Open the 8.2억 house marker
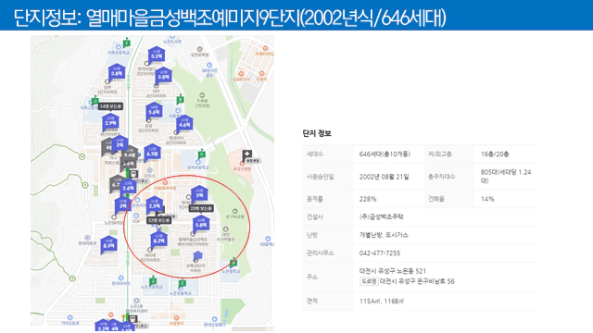 click(x=158, y=240)
